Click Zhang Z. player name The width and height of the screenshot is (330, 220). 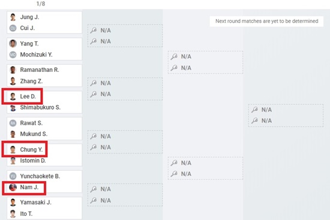tap(31, 81)
